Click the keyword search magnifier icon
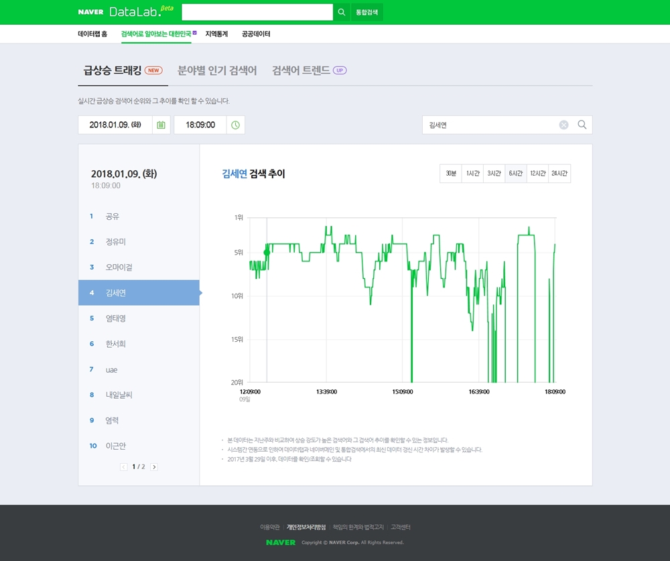 tap(582, 125)
